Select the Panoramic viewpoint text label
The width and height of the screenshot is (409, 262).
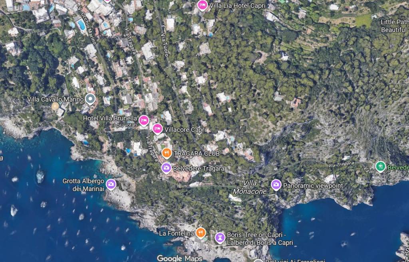tap(313, 186)
